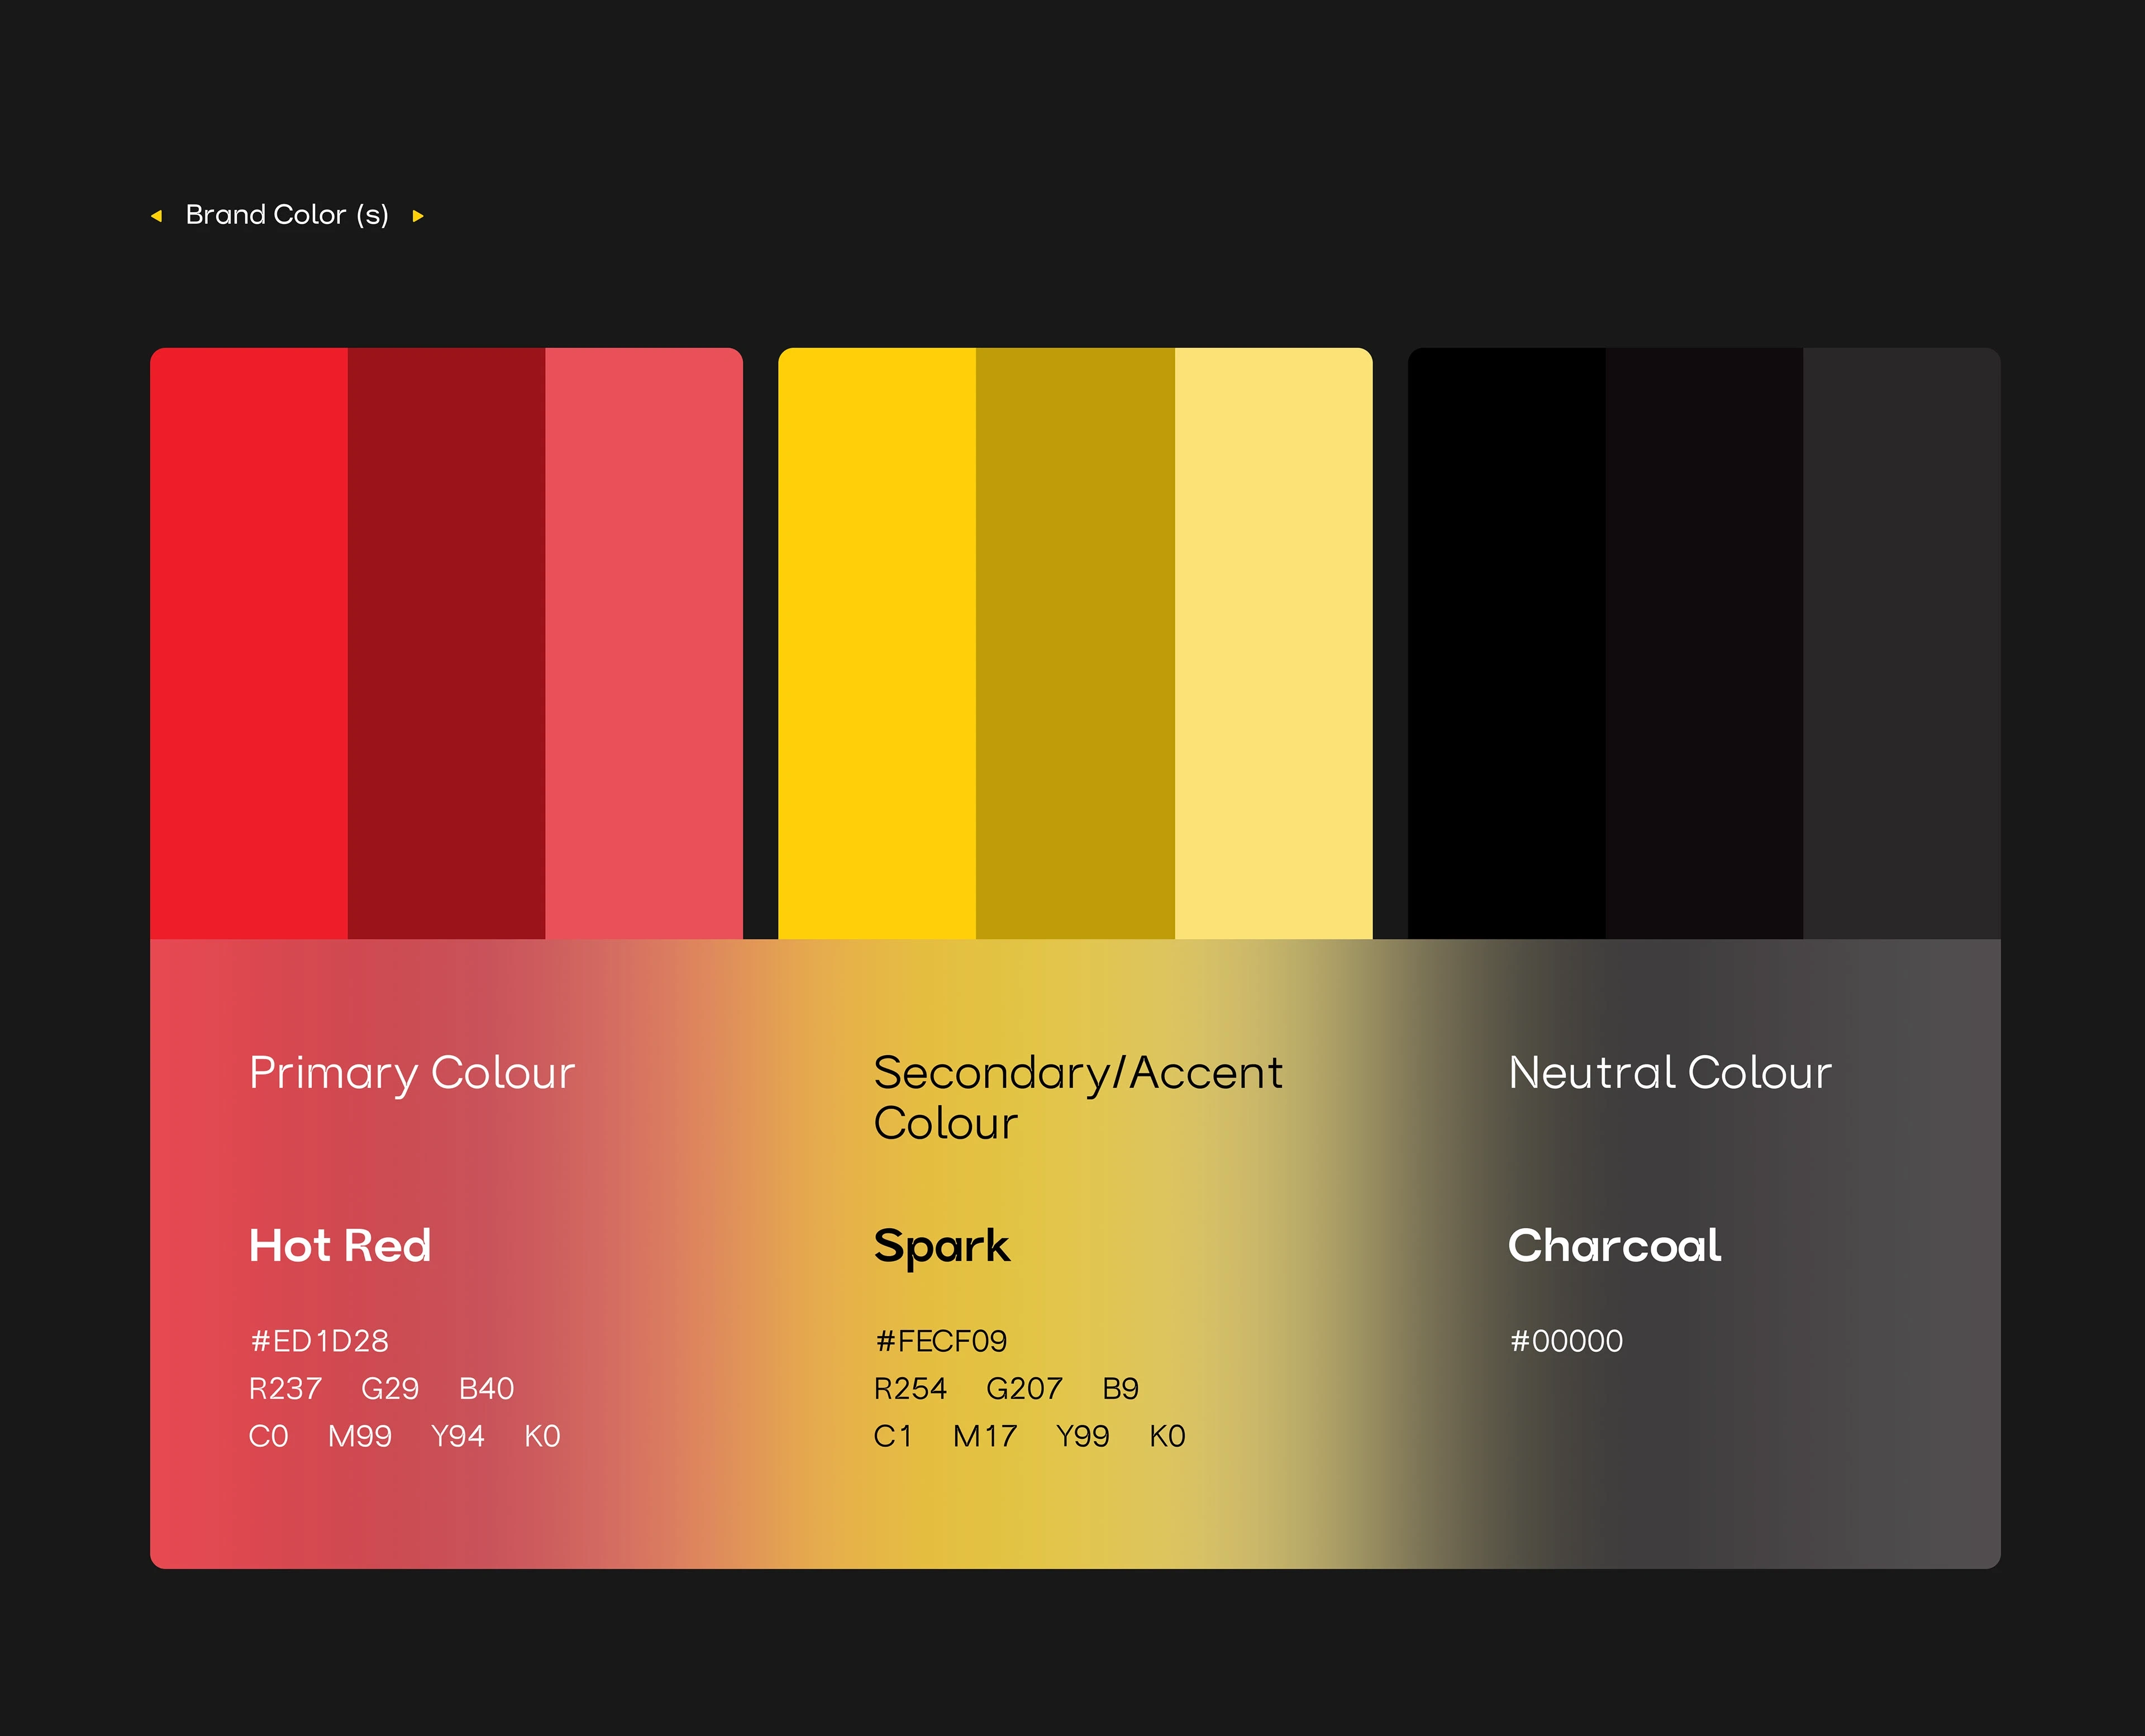Viewport: 2145px width, 1736px height.
Task: Click the left yellow arrow beside Brand Color
Action: coord(156,216)
